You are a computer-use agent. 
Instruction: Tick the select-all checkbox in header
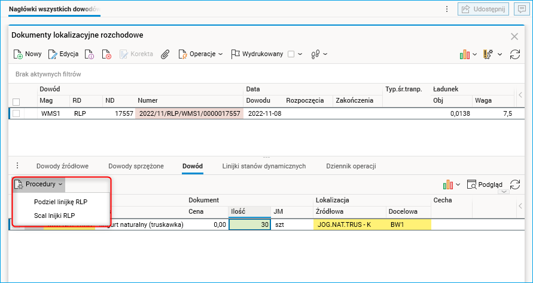(x=17, y=101)
